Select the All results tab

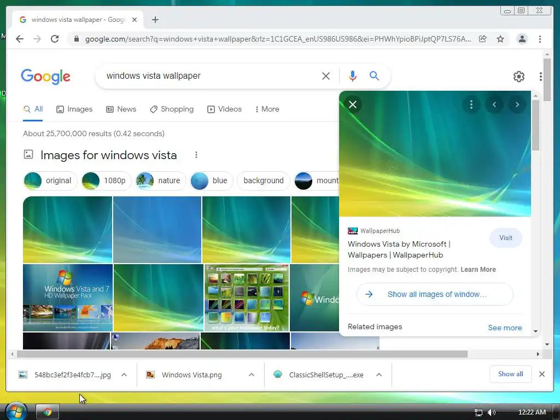click(33, 109)
